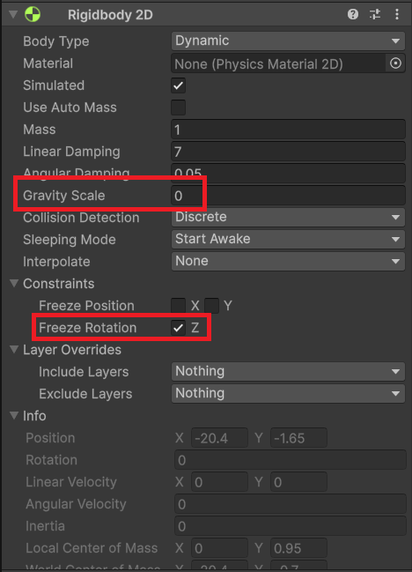Click the Inertia info field
Viewport: 412px width, 572px height.
point(291,526)
